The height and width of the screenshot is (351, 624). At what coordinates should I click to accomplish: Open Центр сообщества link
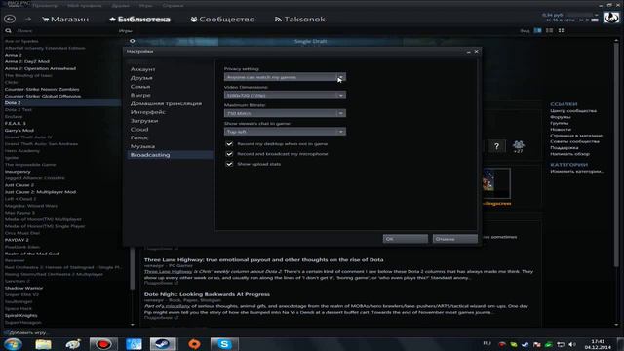tap(573, 110)
